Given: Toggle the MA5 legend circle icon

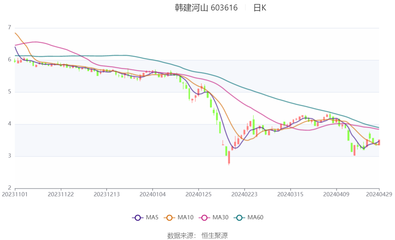Looking at the screenshot, I should 138,218.
